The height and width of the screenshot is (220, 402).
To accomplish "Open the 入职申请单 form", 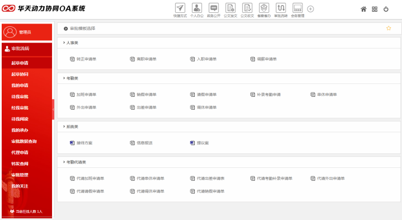I will 203,59.
